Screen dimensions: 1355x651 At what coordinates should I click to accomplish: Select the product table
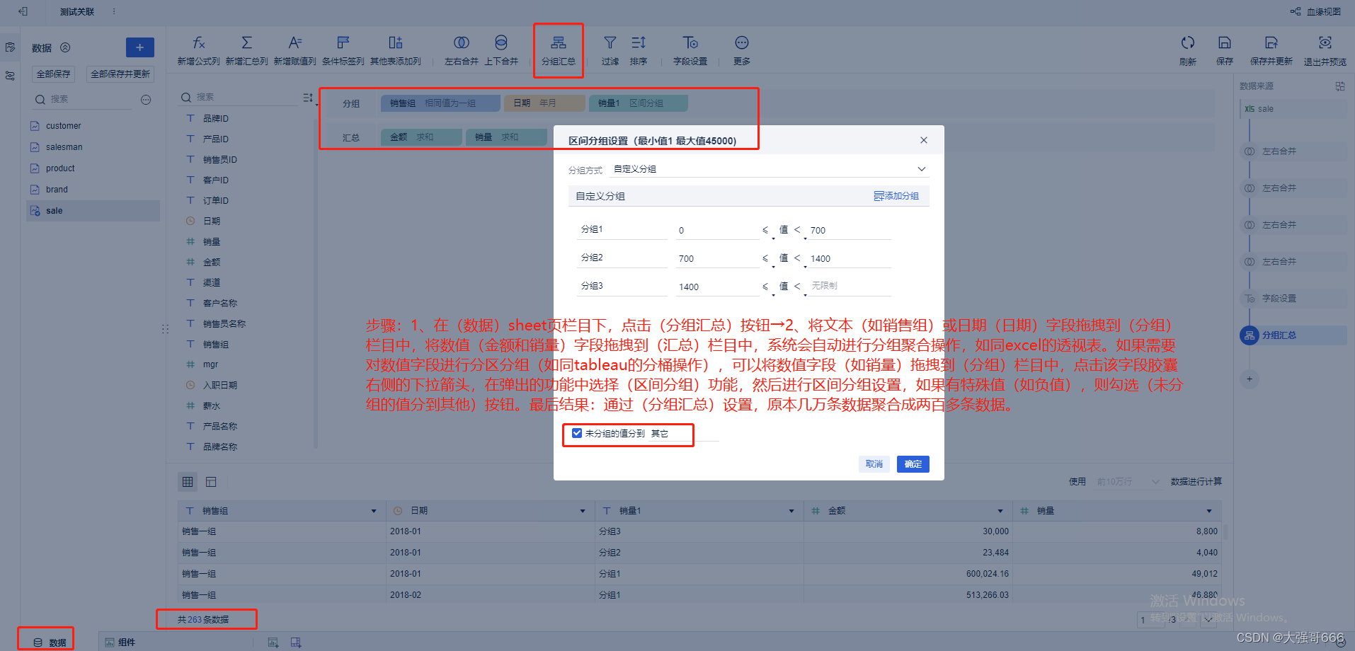[93, 168]
